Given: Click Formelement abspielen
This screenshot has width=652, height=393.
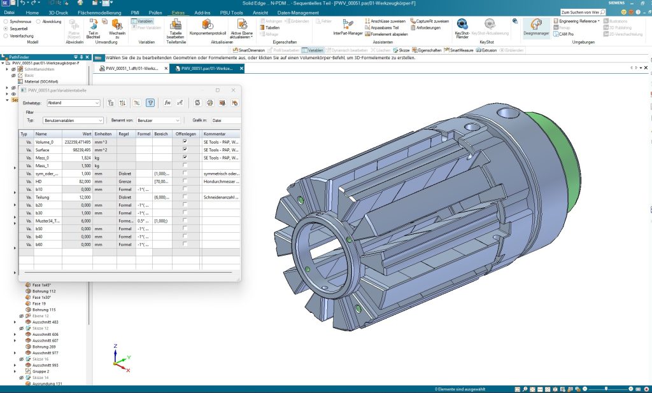Looking at the screenshot, I should (386, 34).
